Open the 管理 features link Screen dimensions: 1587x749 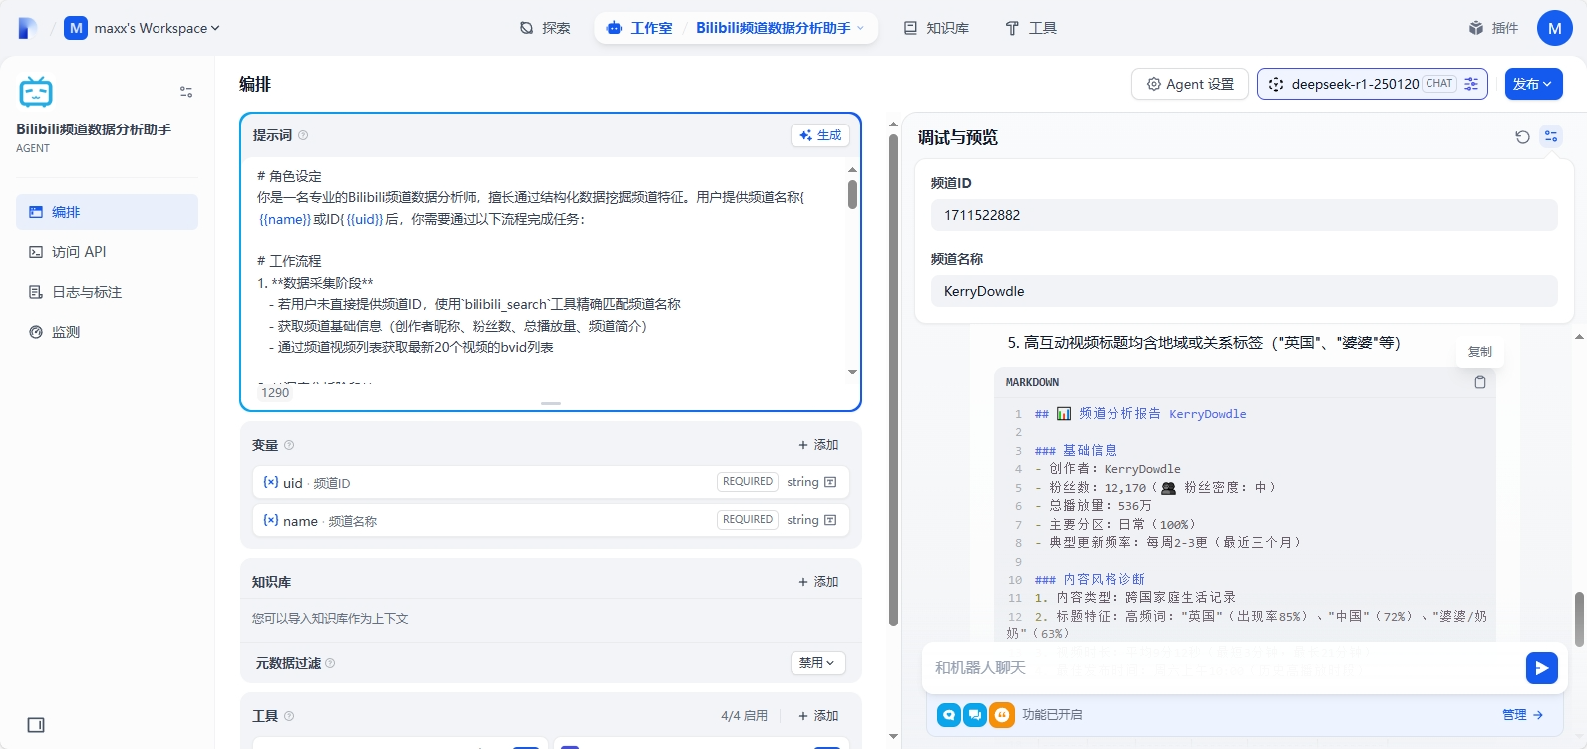click(x=1522, y=715)
